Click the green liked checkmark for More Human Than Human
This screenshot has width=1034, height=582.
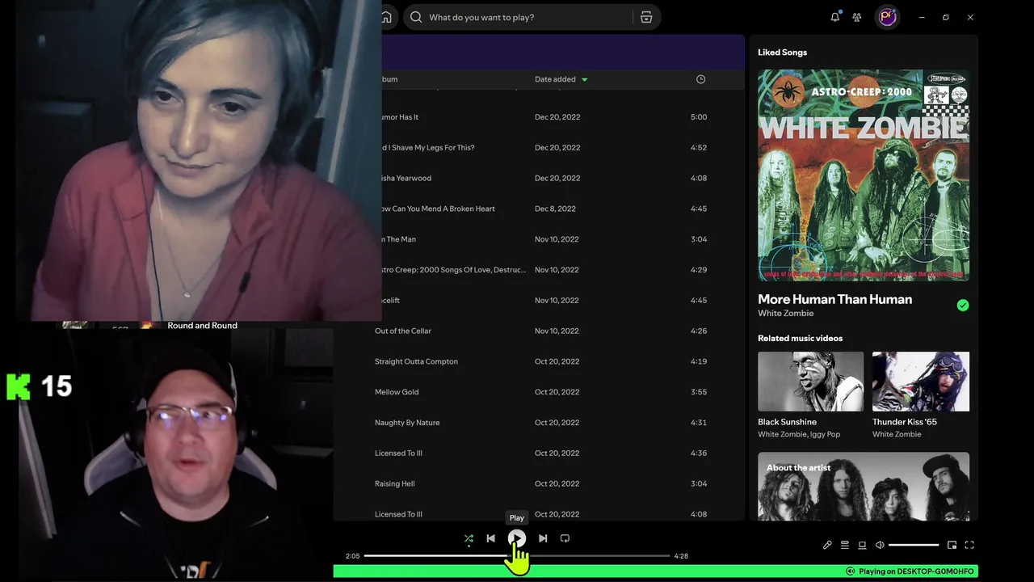(x=962, y=306)
